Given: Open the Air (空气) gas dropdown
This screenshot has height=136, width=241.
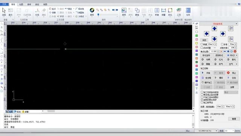Looking at the screenshot, I should pos(236,64).
